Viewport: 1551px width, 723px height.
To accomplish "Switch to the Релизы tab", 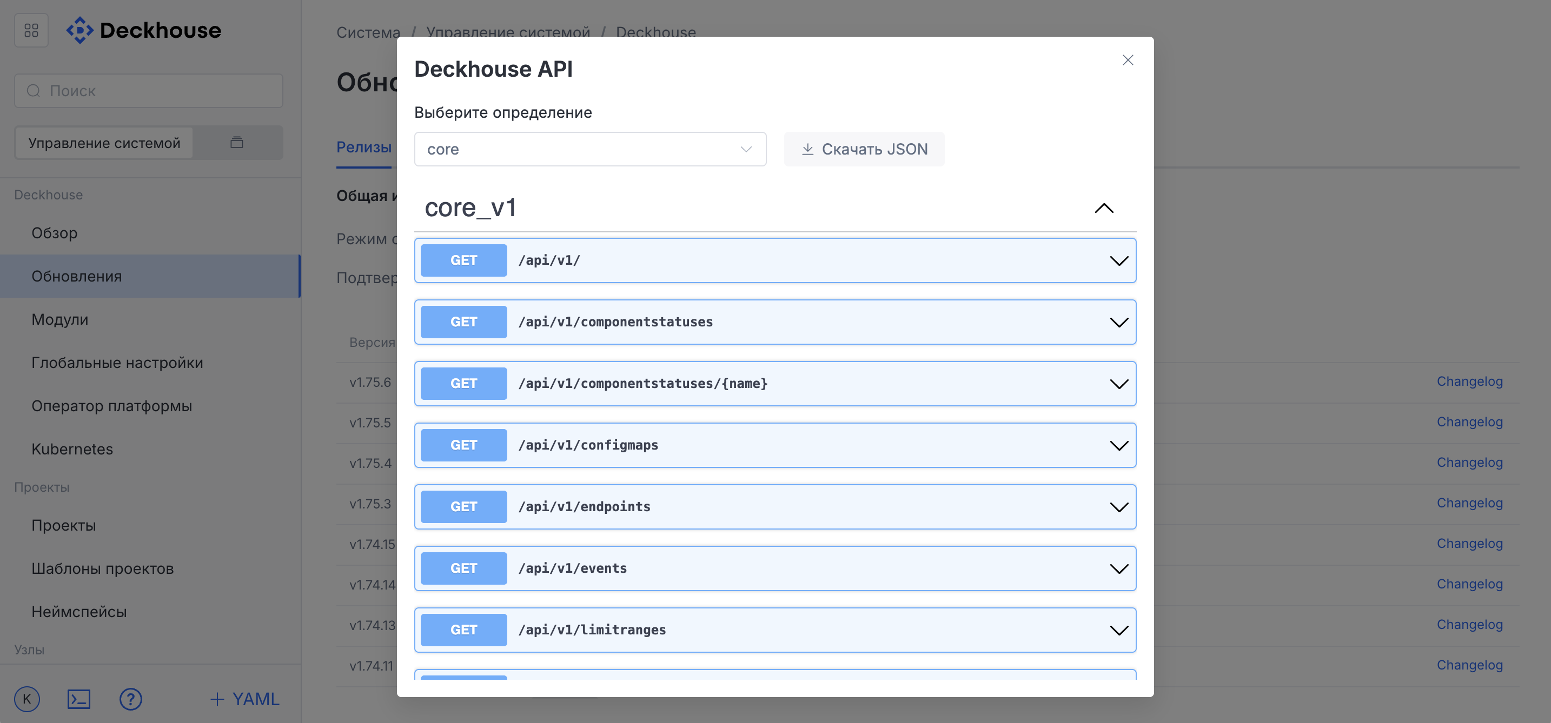I will (363, 148).
